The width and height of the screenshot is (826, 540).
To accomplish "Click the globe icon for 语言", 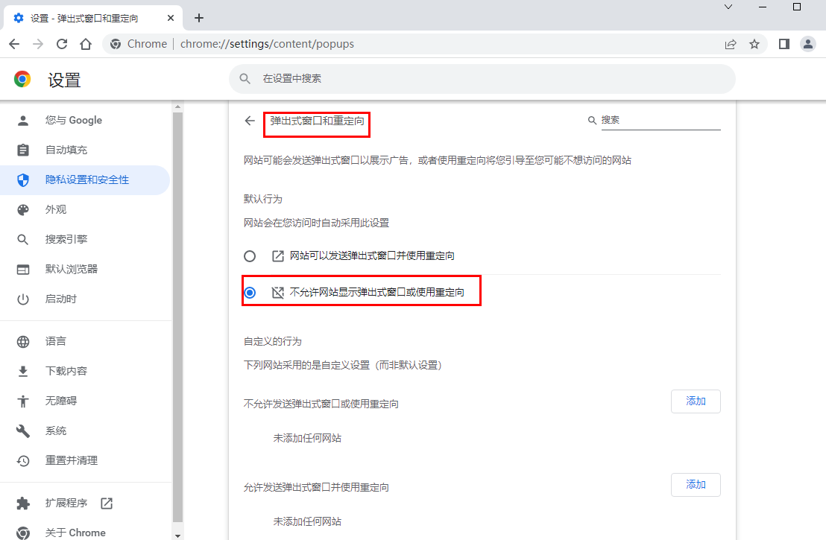I will pos(22,342).
